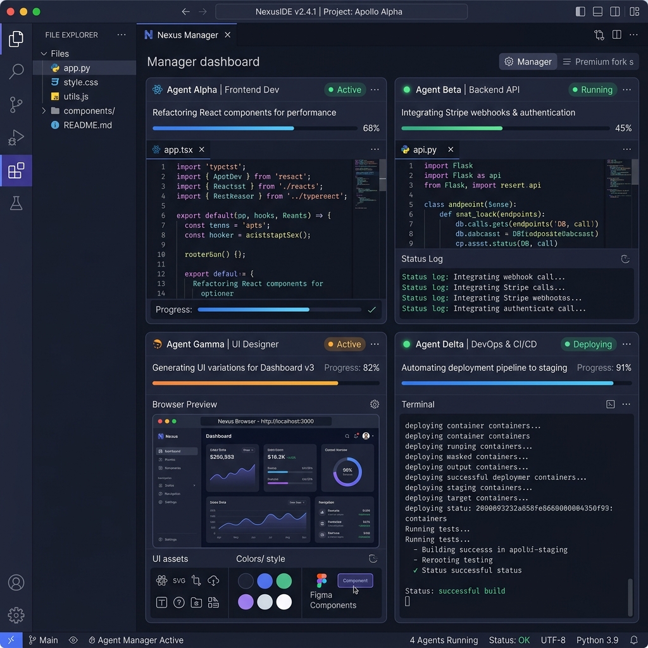The height and width of the screenshot is (648, 648).
Task: Click the Status Log refresh icon
Action: (x=625, y=259)
